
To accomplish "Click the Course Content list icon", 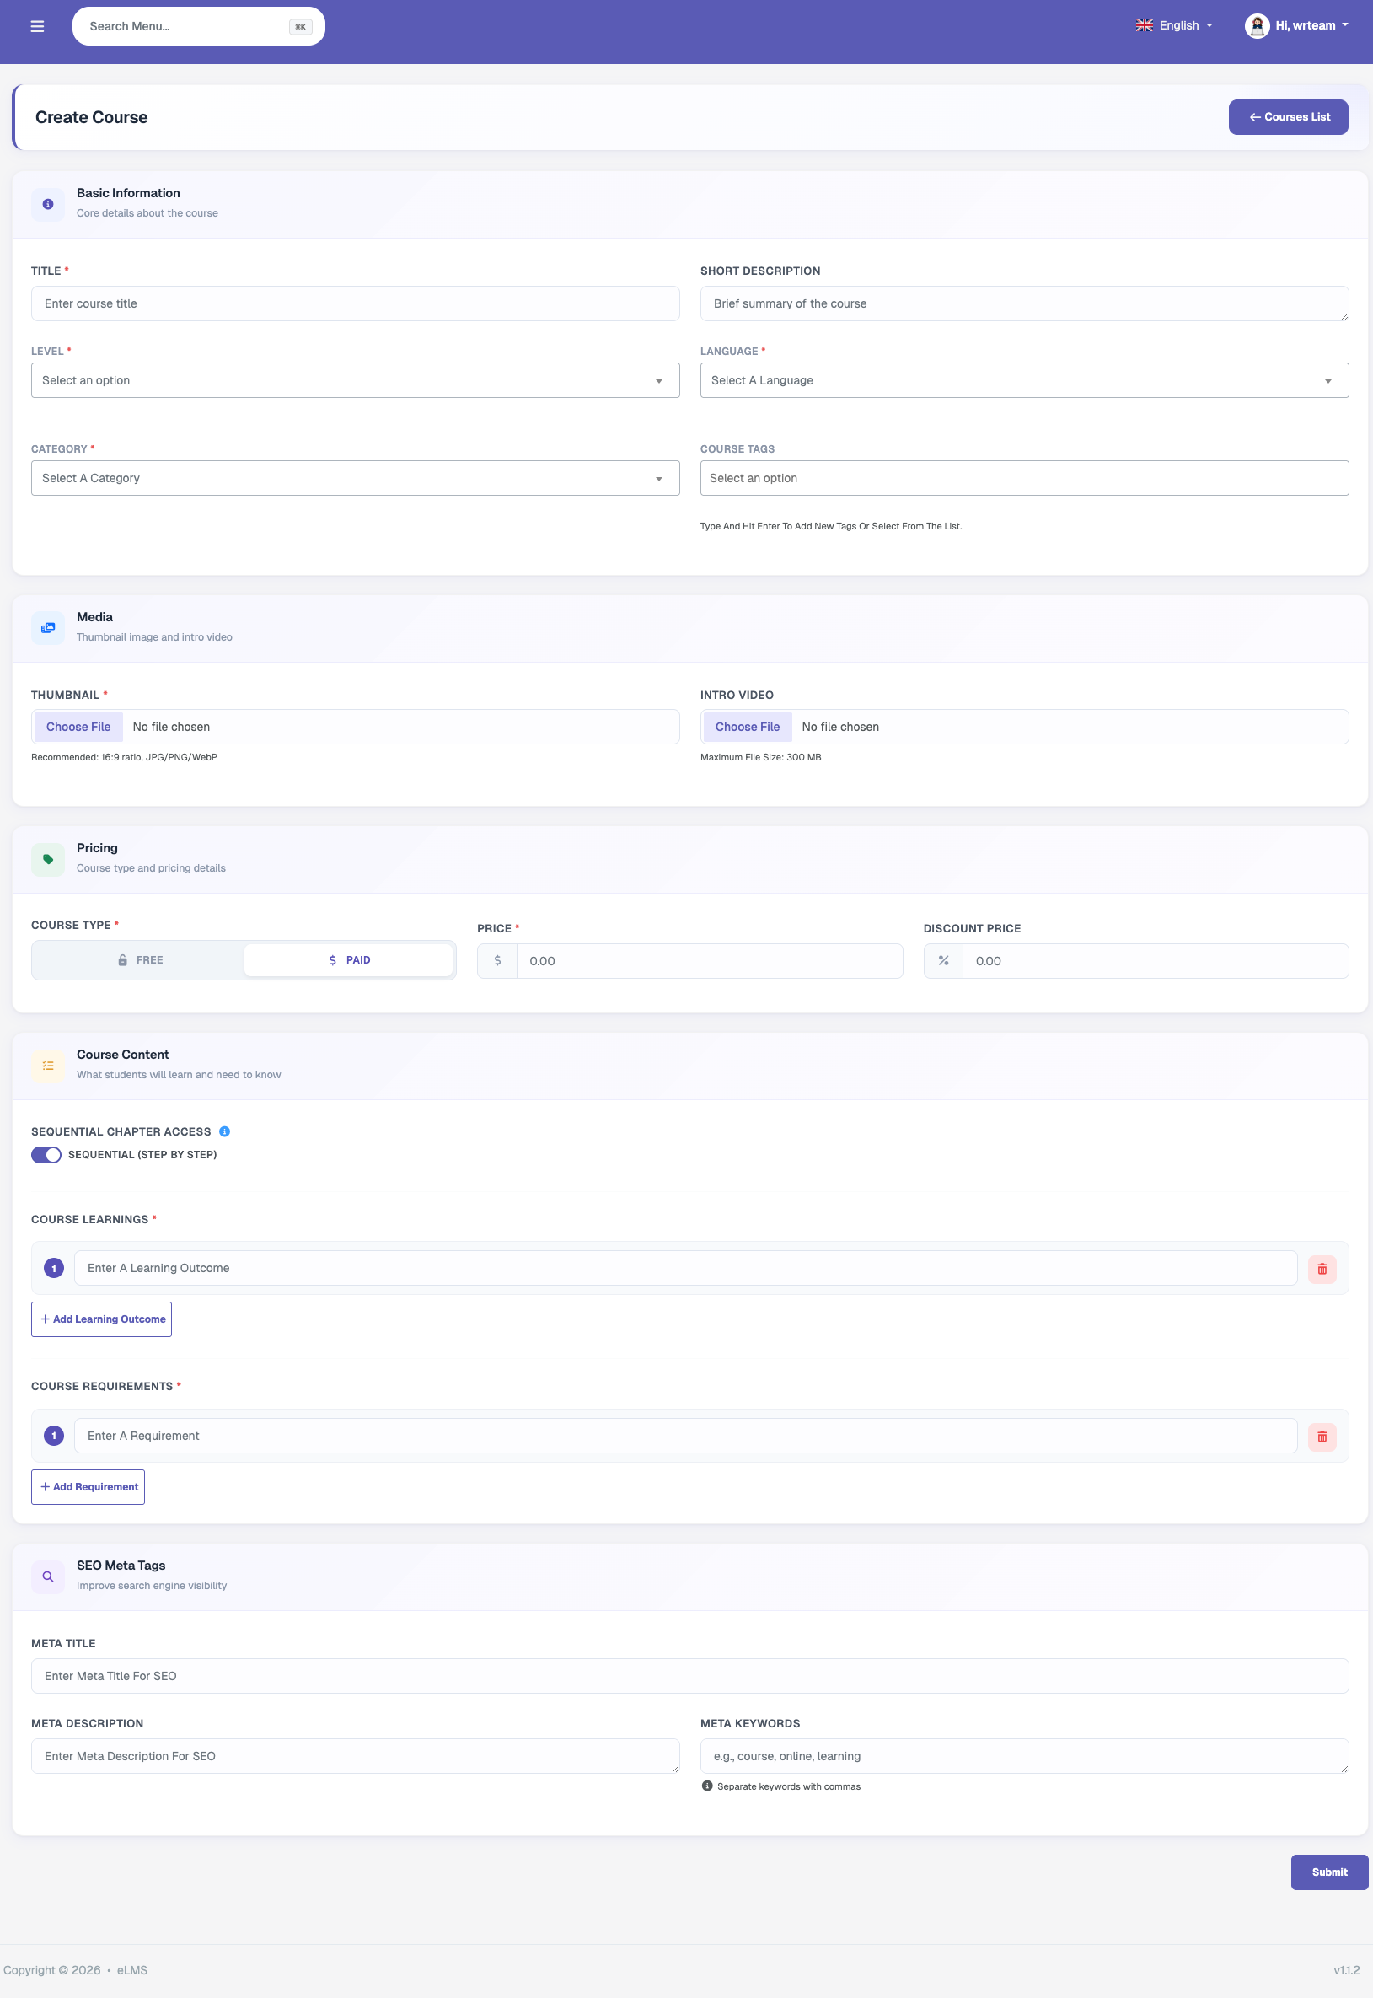I will point(48,1066).
